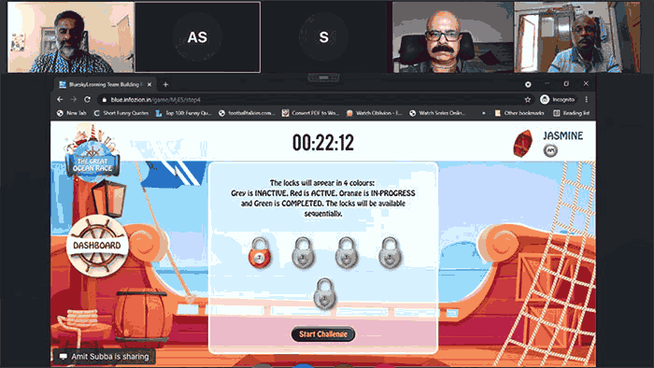Select the AS participant video tile
This screenshot has height=368, width=654.
point(197,37)
